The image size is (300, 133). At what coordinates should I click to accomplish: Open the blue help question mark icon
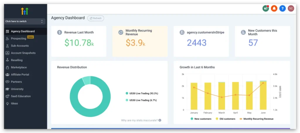pos(282,8)
